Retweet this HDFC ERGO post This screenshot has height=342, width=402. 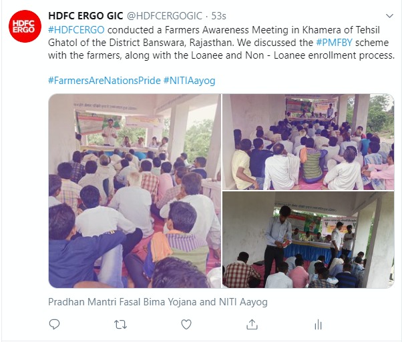pyautogui.click(x=120, y=325)
